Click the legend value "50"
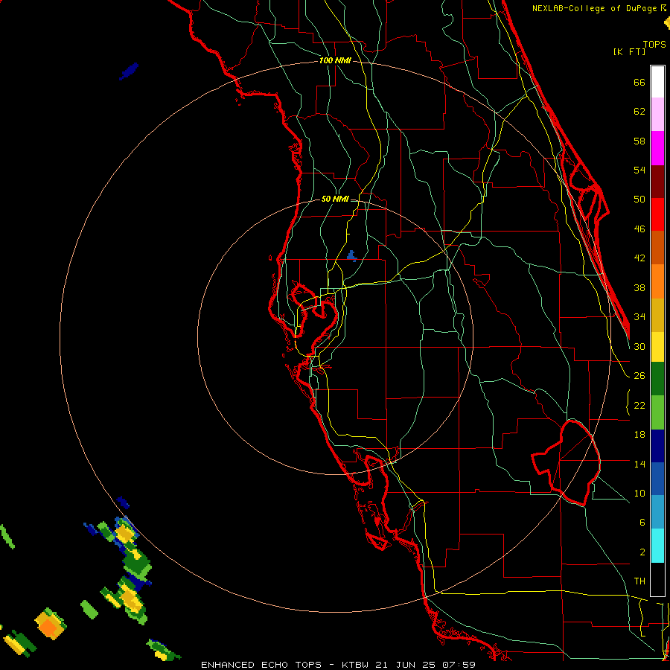Screen dimensions: 670x670 point(639,200)
